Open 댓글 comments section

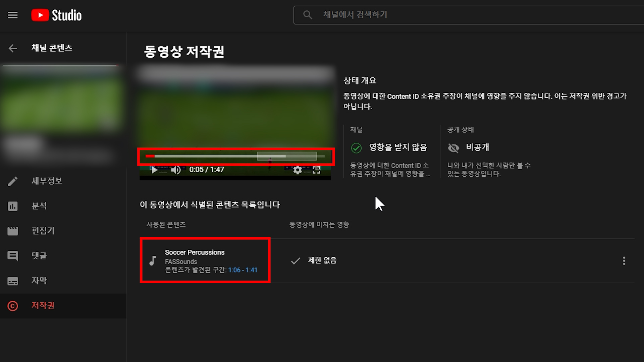pyautogui.click(x=39, y=256)
